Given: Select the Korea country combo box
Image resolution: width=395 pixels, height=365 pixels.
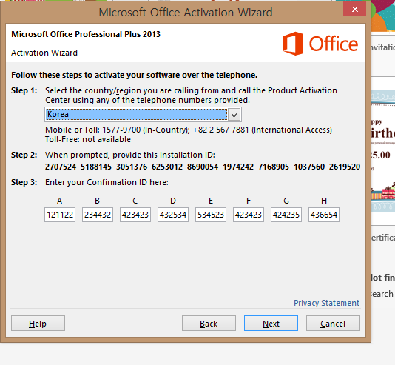Looking at the screenshot, I should (143, 115).
